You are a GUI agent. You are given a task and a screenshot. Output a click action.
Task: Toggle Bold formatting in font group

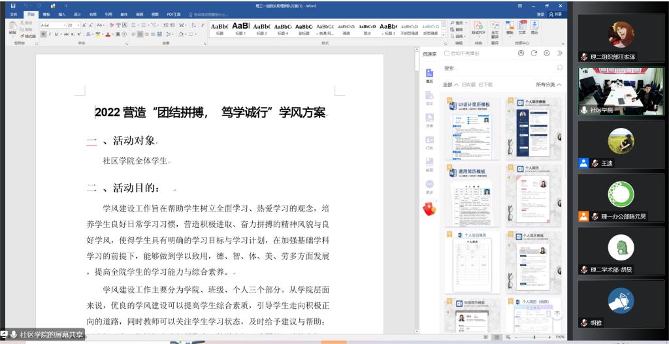(x=44, y=34)
